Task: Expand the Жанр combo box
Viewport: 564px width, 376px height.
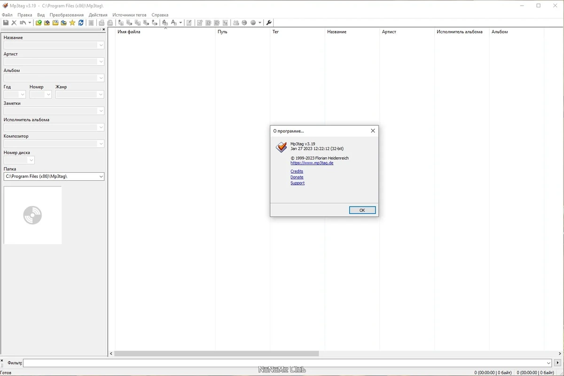Action: (101, 94)
